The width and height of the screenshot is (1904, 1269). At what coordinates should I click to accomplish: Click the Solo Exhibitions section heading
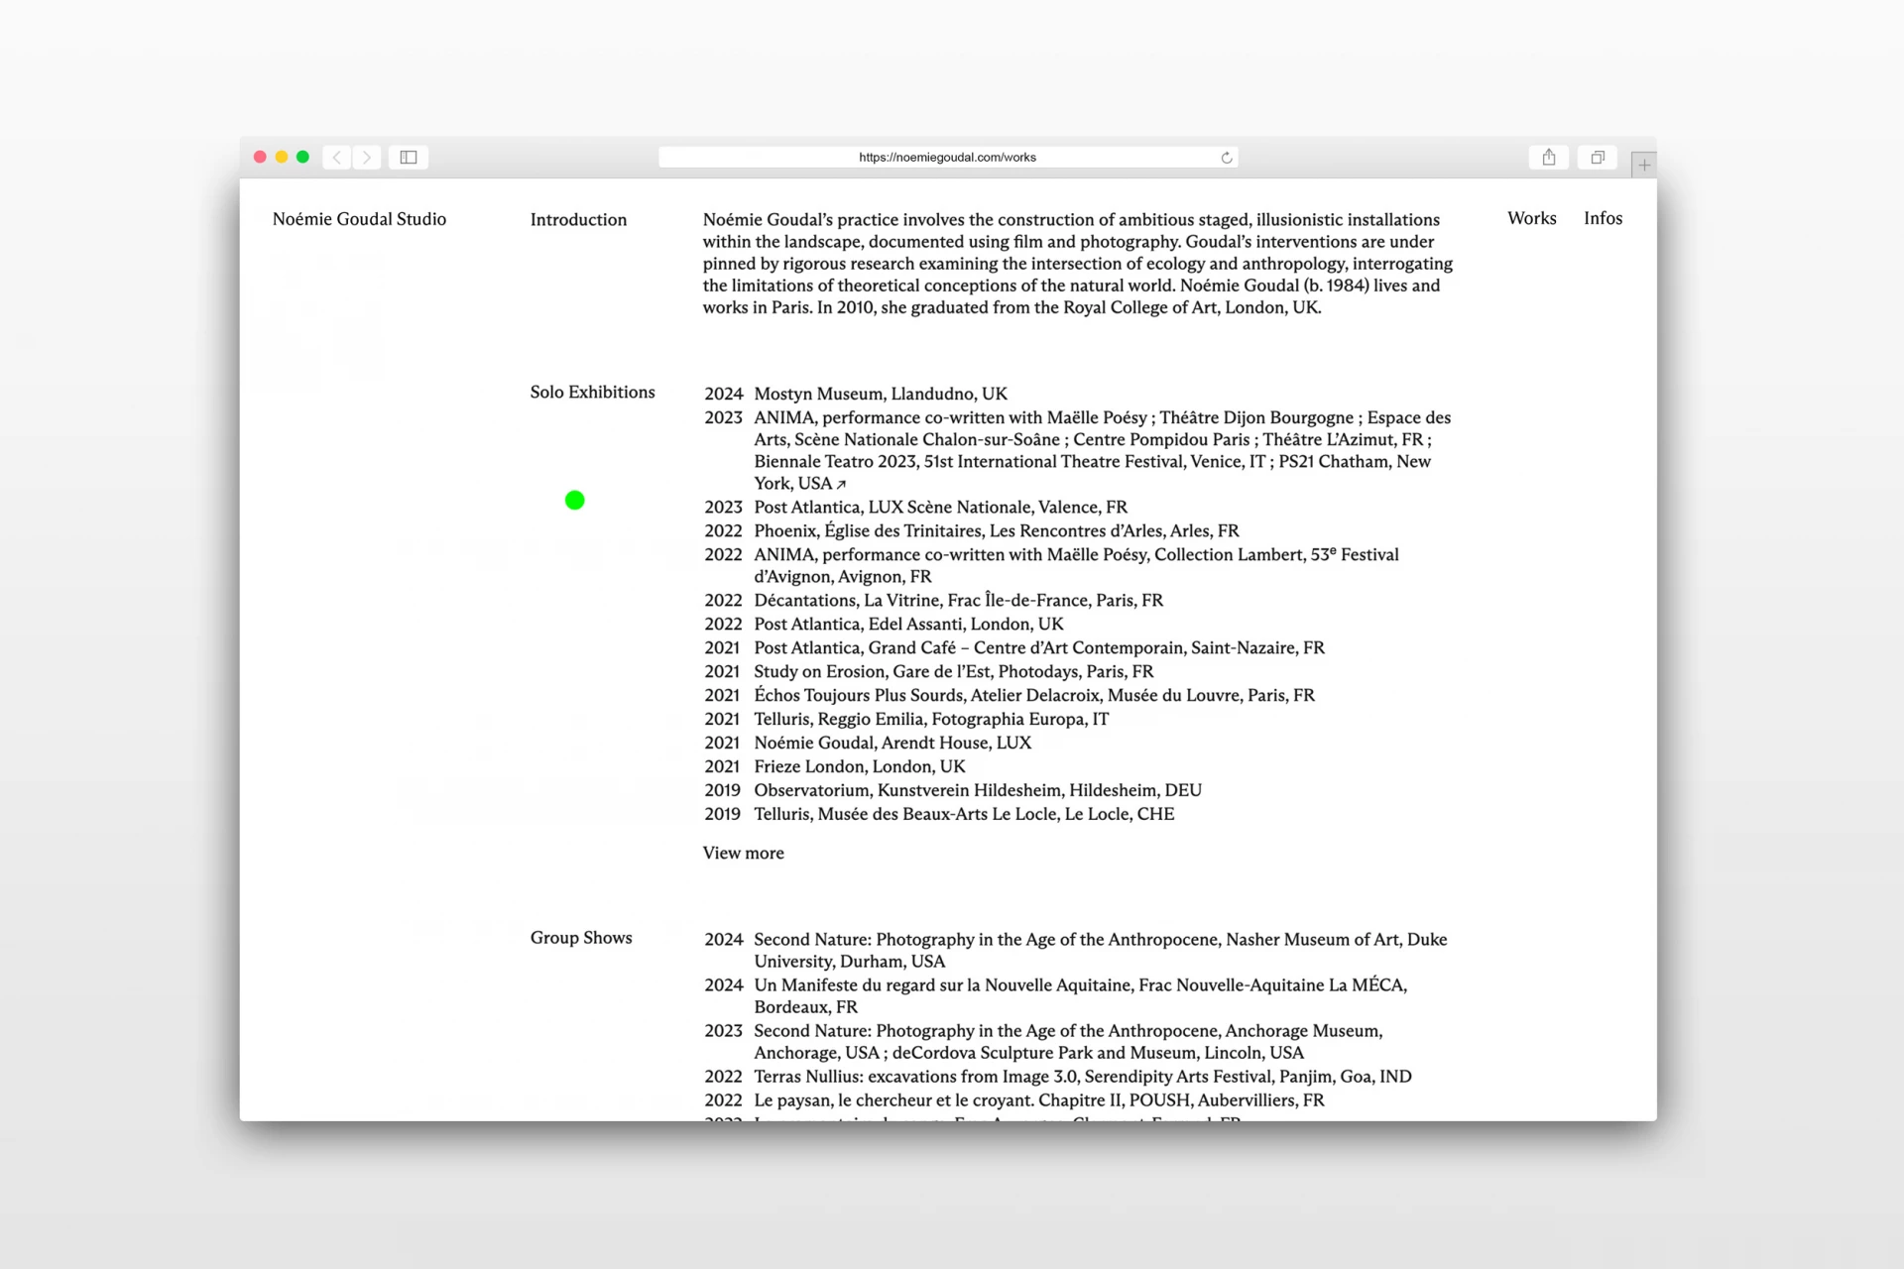[x=592, y=393]
